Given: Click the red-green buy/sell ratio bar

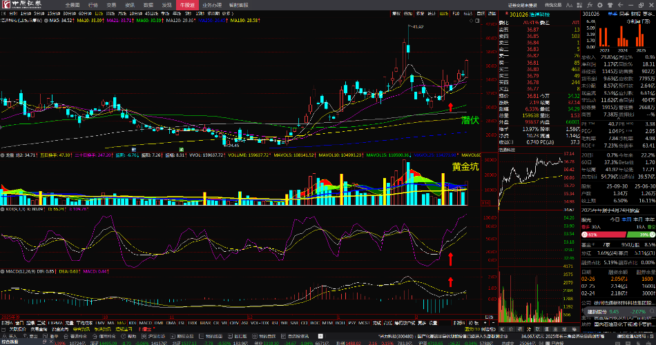Looking at the screenshot, I should coord(618,235).
